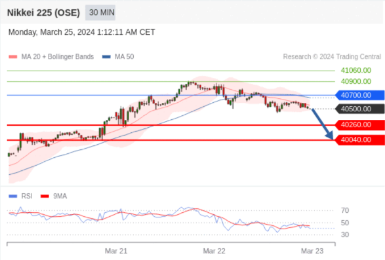Click the MA 20 + Bollinger Bands swatch

(13, 57)
